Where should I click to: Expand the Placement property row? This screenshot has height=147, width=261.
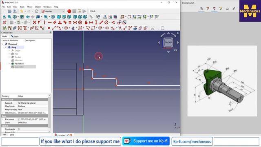click(x=3, y=119)
